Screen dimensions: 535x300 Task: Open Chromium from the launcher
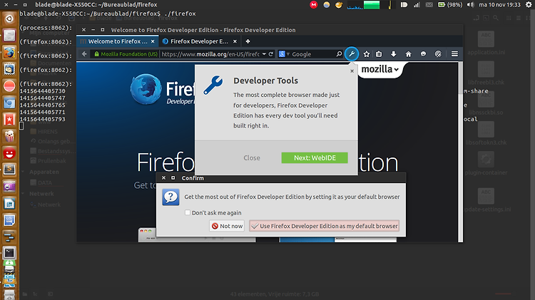tap(9, 103)
